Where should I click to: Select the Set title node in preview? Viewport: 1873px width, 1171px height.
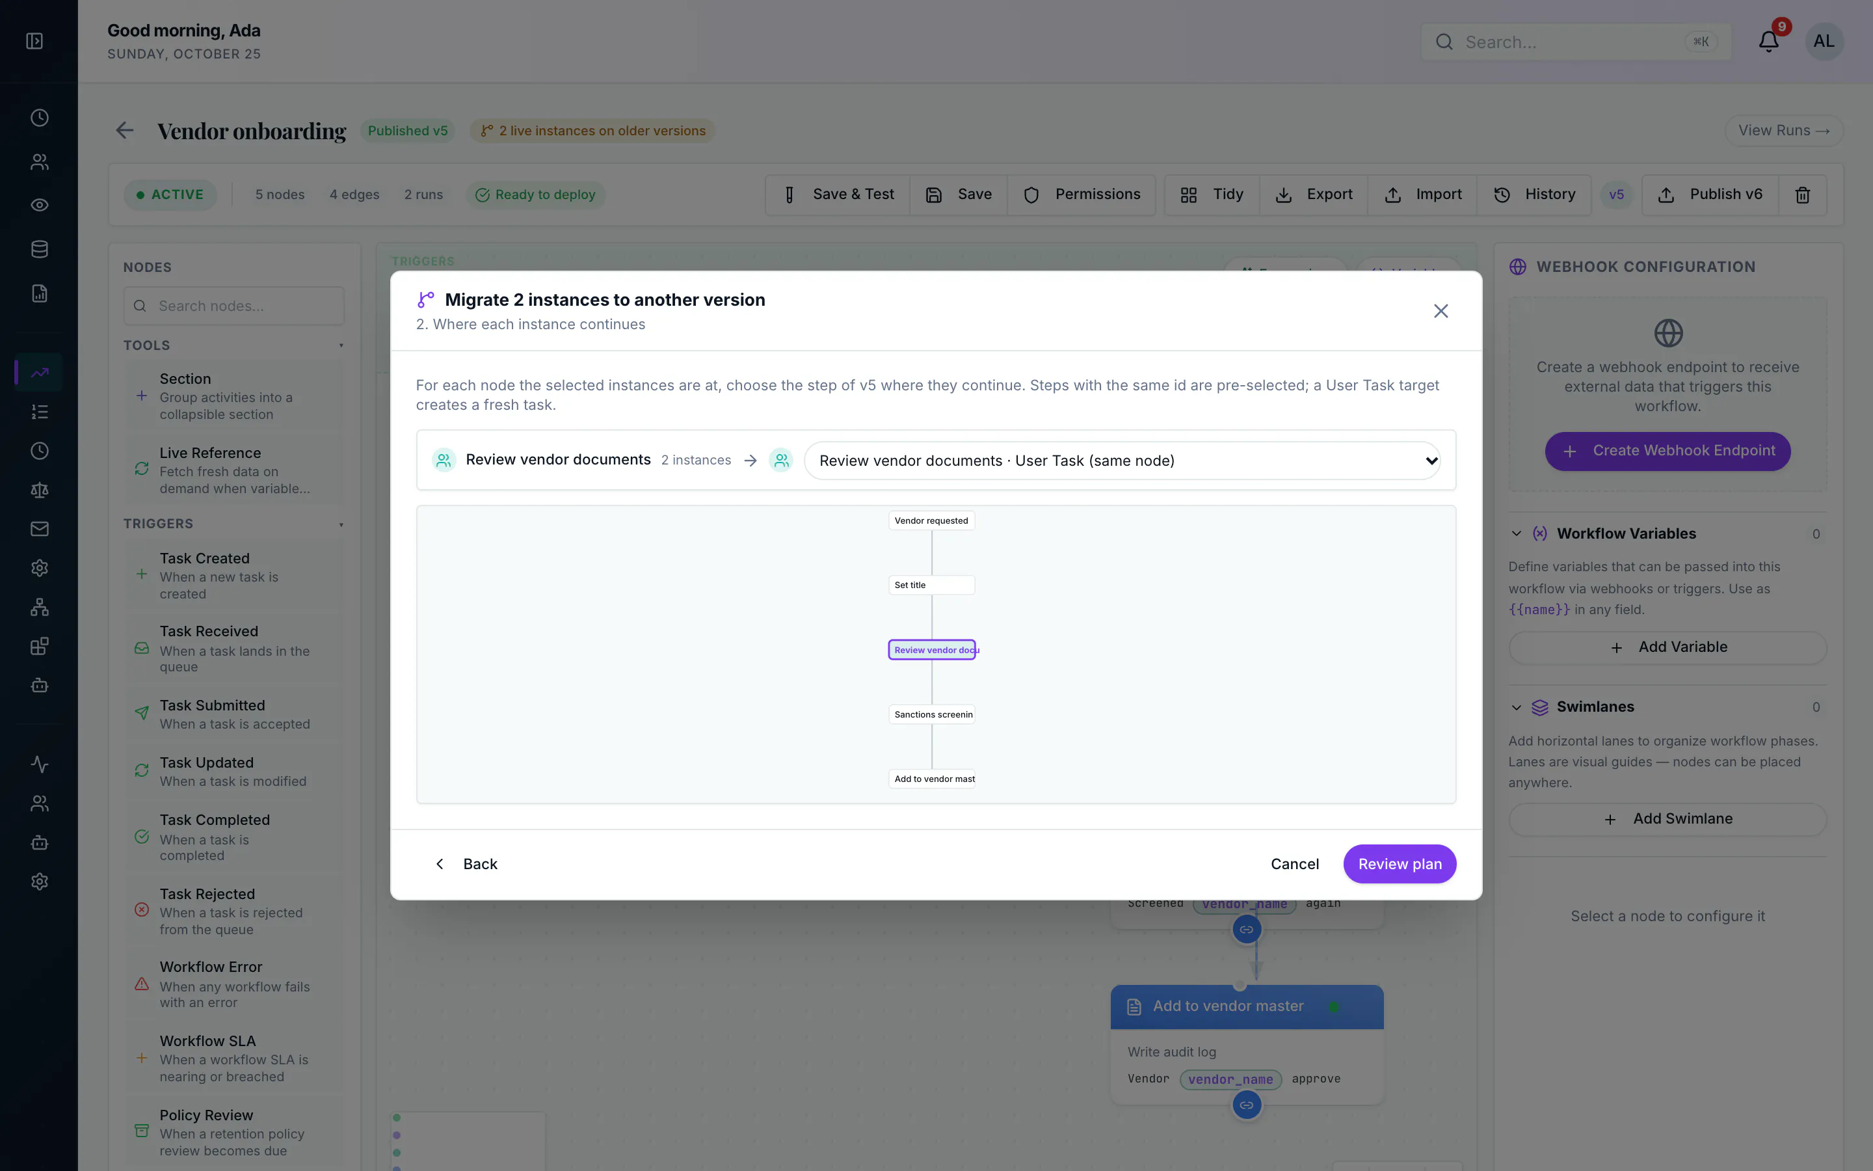tap(931, 585)
